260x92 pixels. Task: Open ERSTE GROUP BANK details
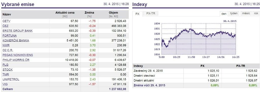tap(18, 31)
